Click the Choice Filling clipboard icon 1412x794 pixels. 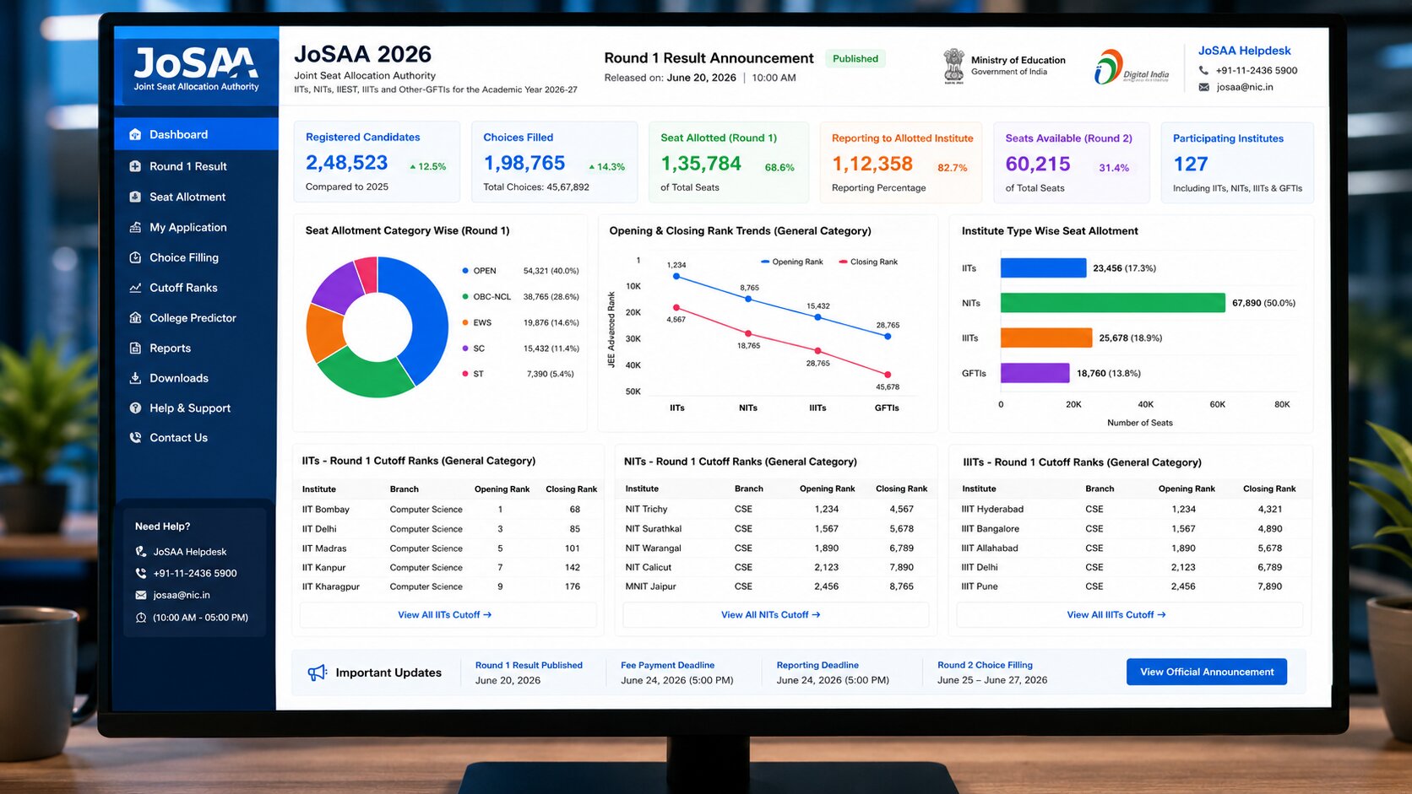(x=135, y=257)
